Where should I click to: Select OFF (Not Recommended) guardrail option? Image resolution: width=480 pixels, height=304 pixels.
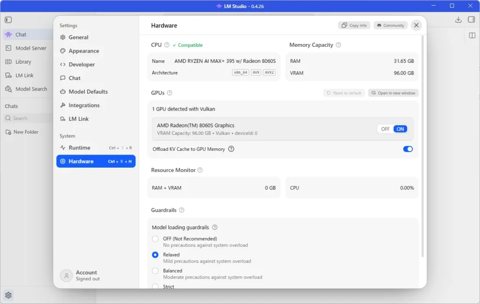click(155, 239)
